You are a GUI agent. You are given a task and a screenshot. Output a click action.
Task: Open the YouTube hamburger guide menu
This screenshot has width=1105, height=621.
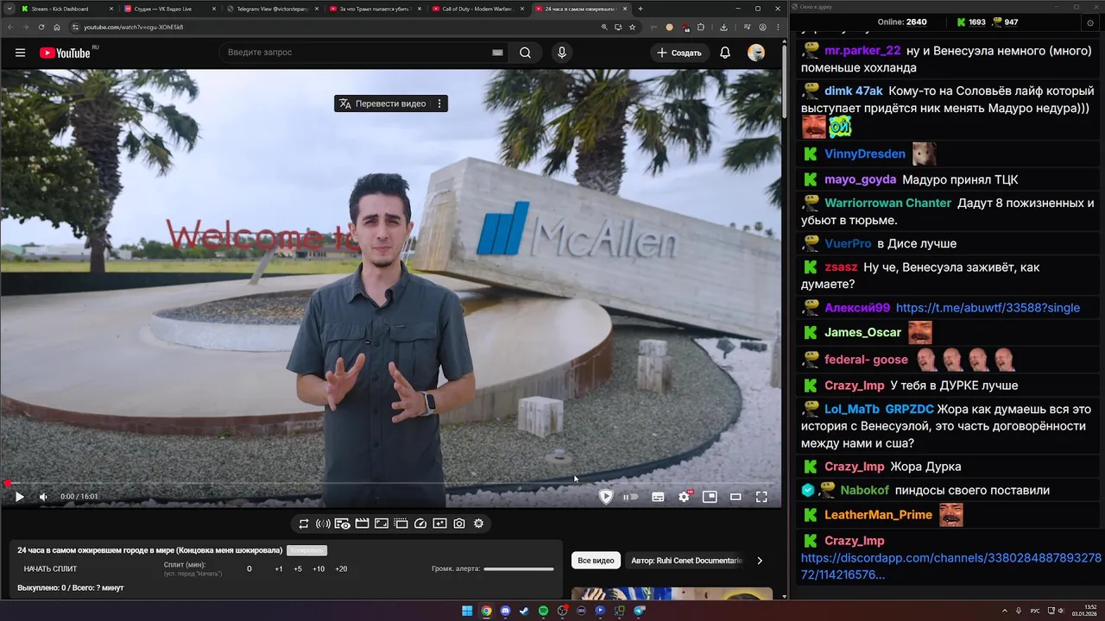(x=20, y=53)
